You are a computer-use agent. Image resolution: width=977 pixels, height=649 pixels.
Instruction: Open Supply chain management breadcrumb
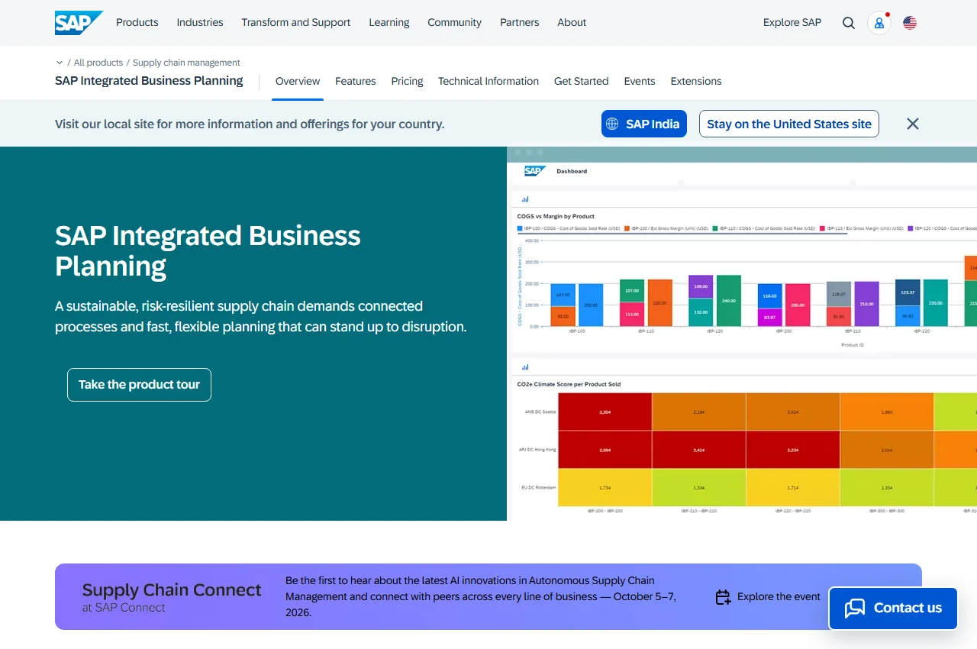click(x=186, y=63)
